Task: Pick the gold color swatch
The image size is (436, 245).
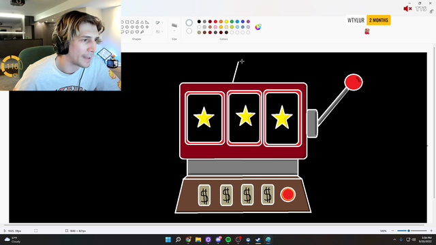Action: (x=221, y=27)
